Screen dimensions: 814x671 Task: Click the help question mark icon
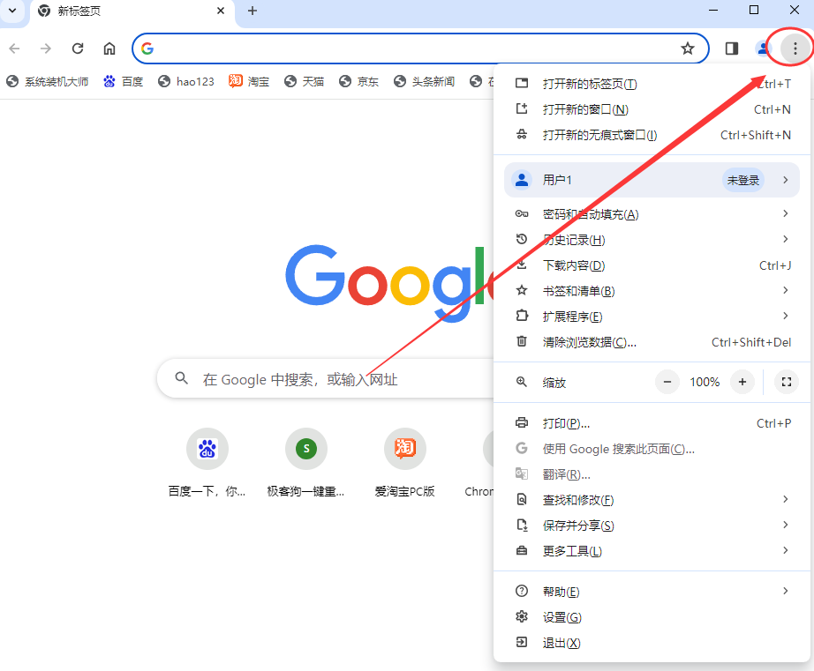[x=522, y=591]
